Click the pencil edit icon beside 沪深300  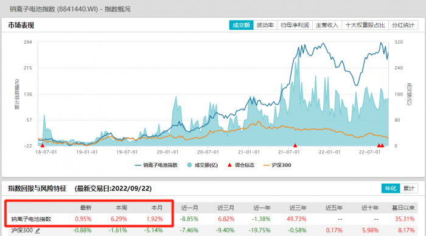point(38,231)
